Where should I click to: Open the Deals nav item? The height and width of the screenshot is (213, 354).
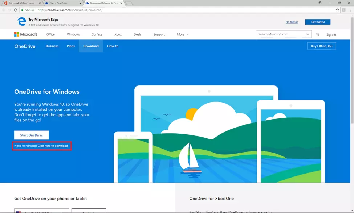(138, 34)
